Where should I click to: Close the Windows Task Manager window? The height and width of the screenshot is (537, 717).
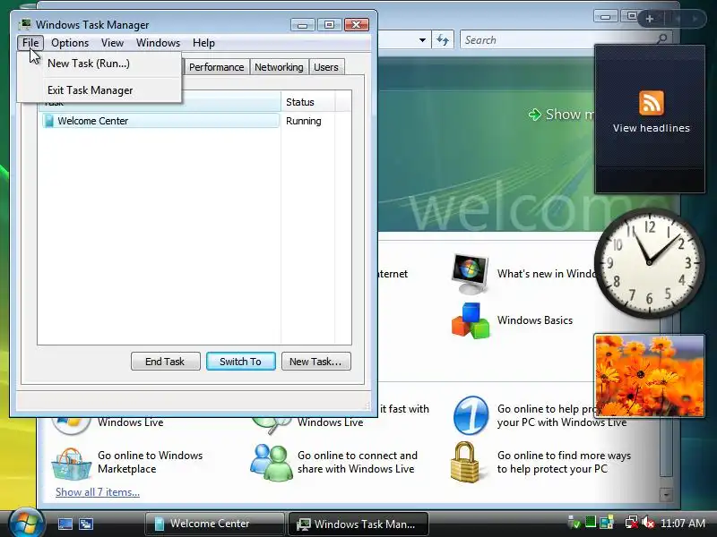click(x=357, y=25)
